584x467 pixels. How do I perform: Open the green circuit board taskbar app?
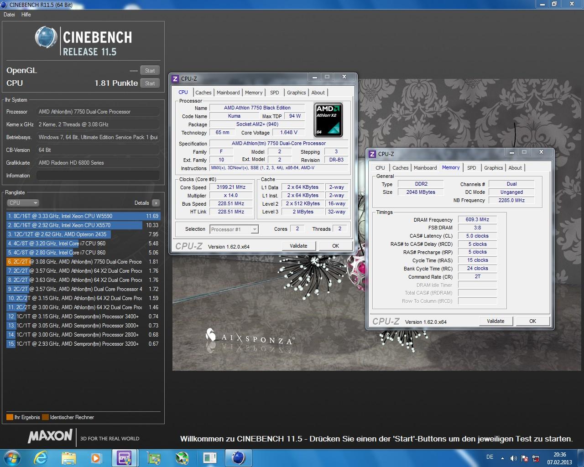pyautogui.click(x=154, y=457)
